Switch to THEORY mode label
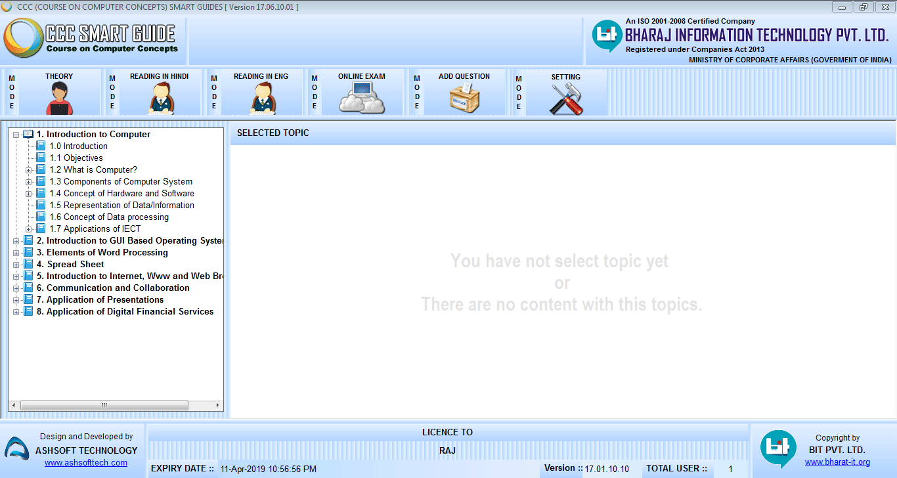The height and width of the screenshot is (478, 897). click(59, 76)
